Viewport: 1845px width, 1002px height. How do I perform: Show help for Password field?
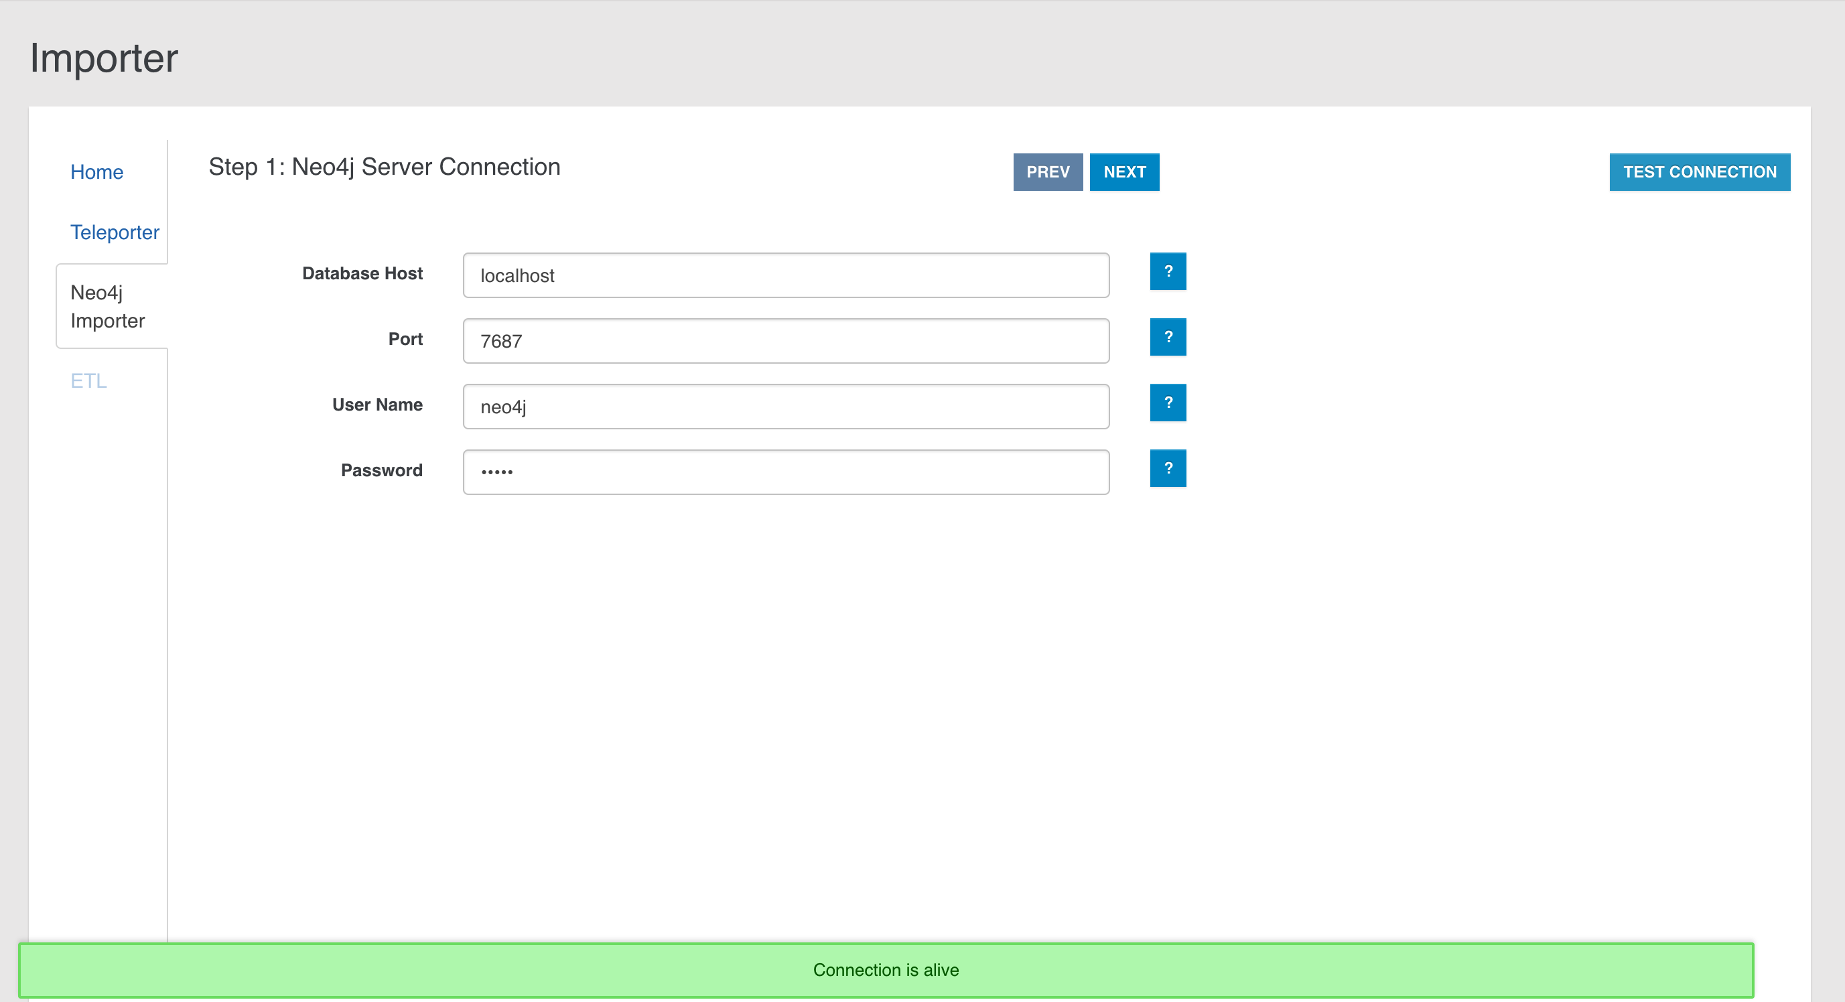1168,468
